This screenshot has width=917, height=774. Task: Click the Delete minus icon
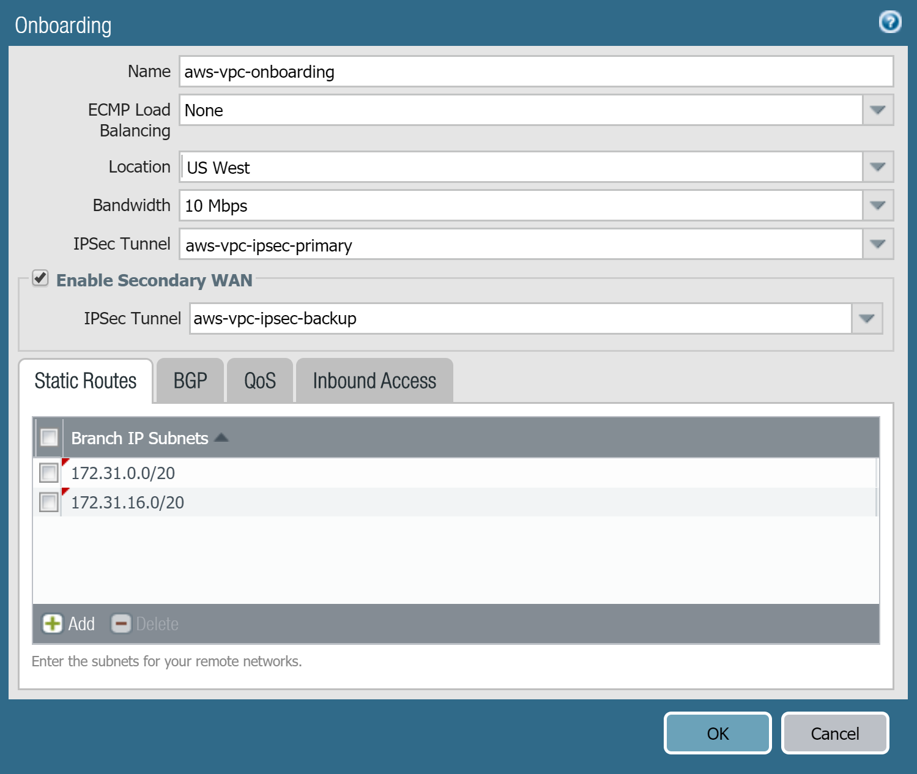[x=121, y=623]
